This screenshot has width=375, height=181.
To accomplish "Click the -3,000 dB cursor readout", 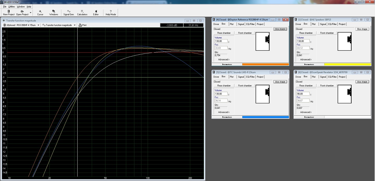I will tap(171, 25).
